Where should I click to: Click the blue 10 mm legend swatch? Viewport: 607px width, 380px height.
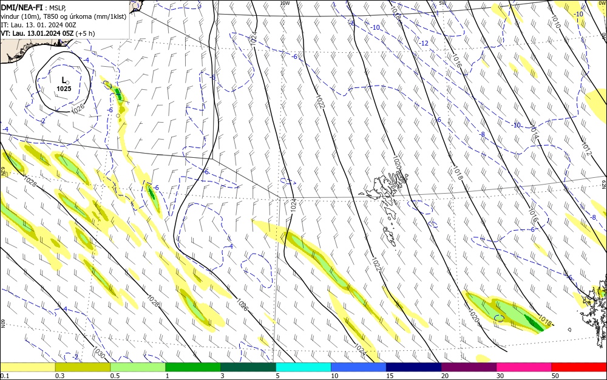(359, 367)
